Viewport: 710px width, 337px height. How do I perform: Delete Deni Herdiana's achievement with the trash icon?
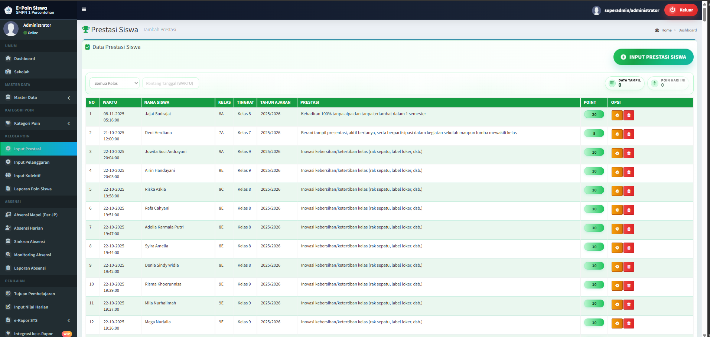pyautogui.click(x=629, y=134)
